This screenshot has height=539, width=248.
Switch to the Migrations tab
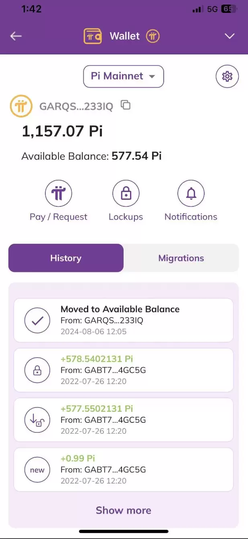point(181,258)
